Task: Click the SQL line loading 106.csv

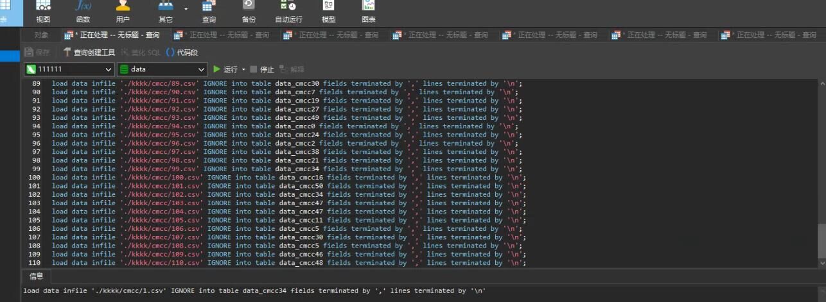Action: point(287,229)
